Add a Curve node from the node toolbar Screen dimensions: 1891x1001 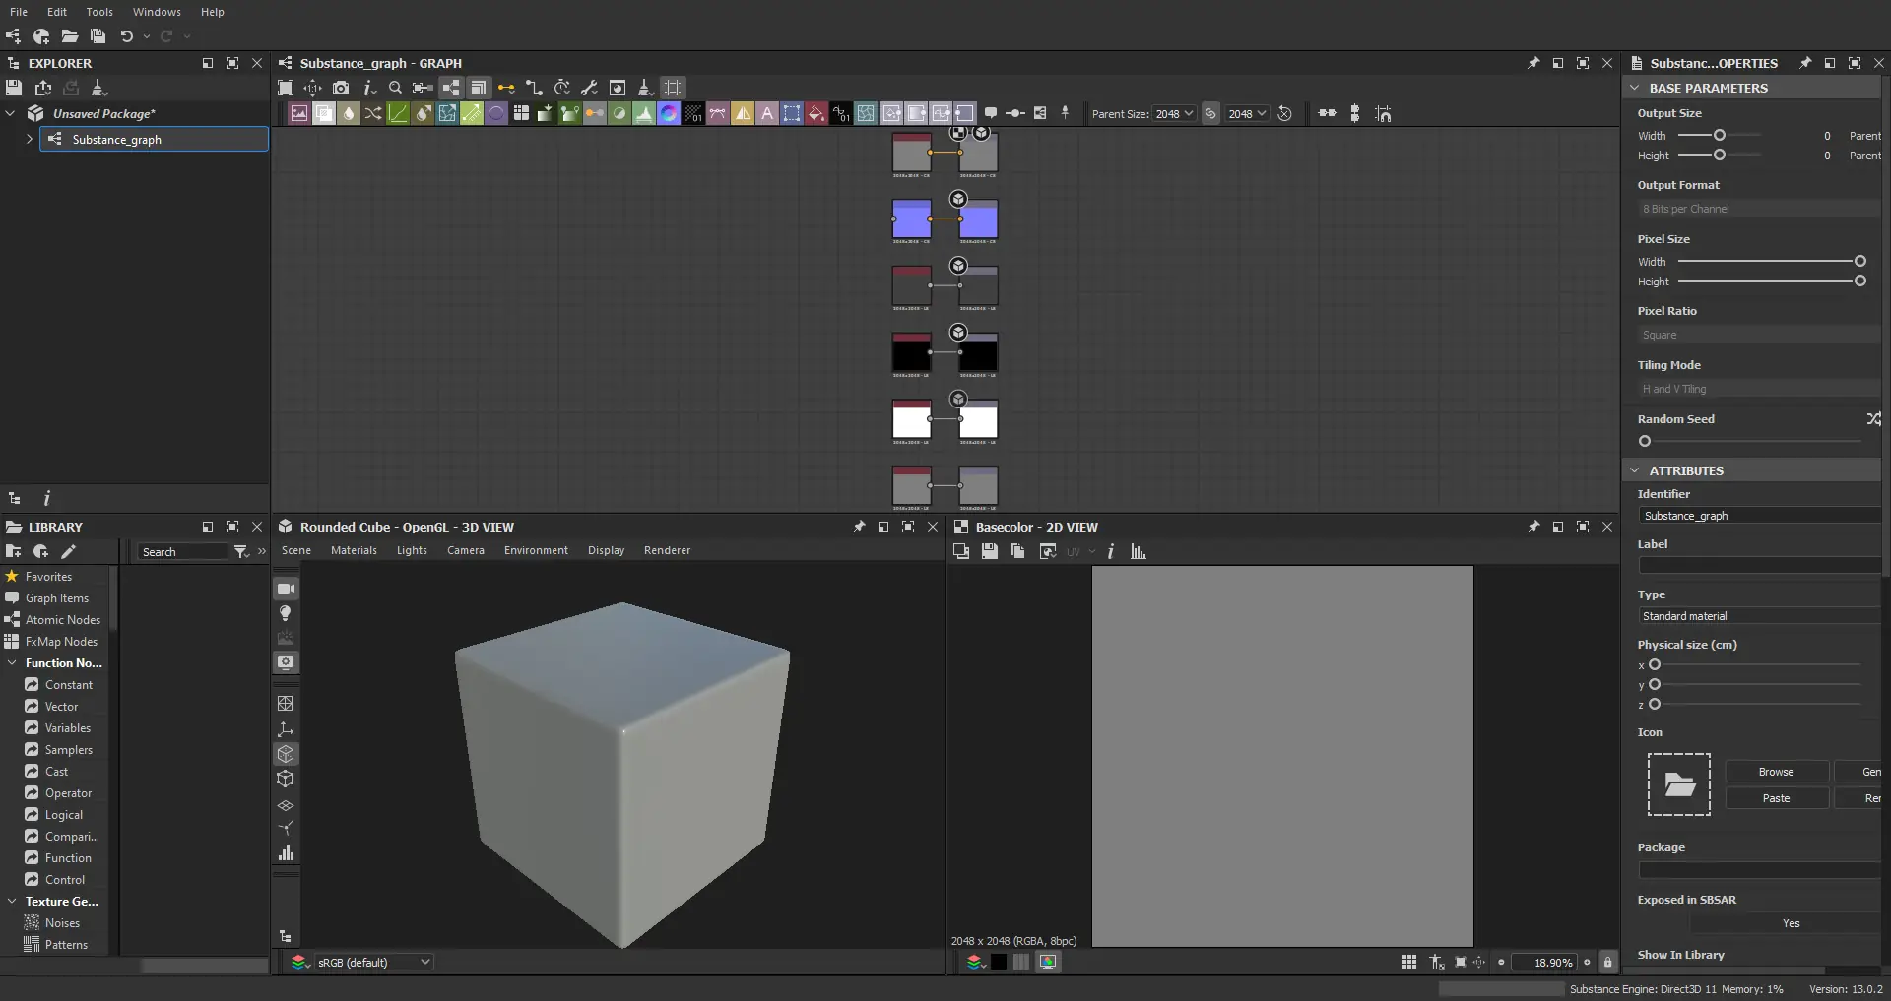[x=398, y=113]
